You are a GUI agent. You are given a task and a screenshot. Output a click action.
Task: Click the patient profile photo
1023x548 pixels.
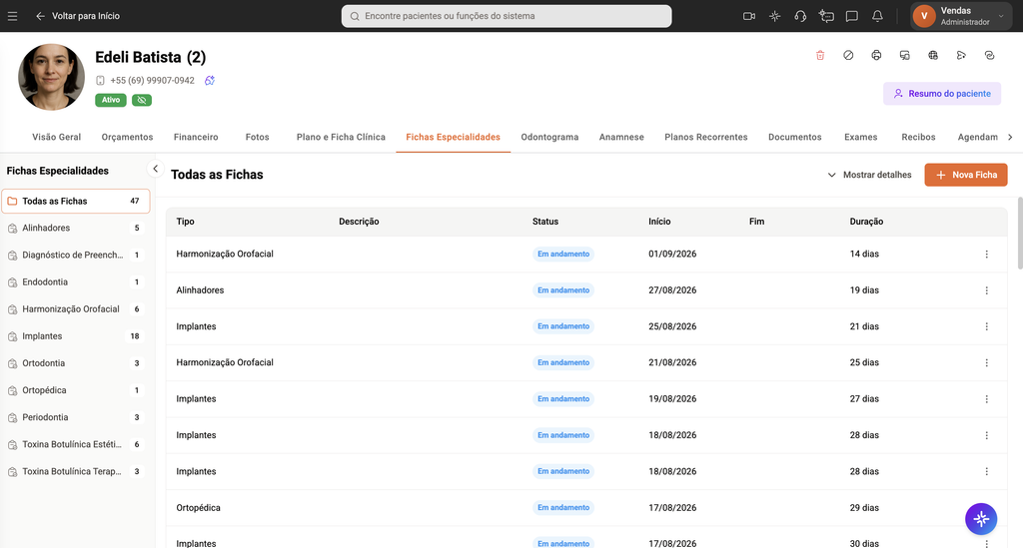point(52,77)
